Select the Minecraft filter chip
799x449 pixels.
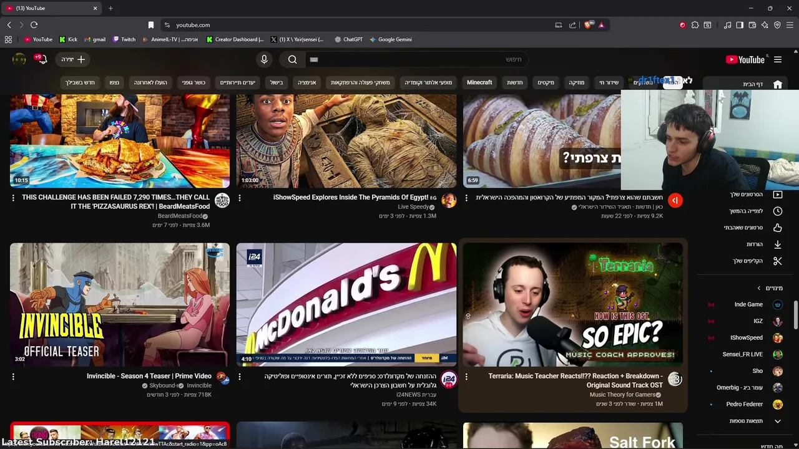[479, 82]
